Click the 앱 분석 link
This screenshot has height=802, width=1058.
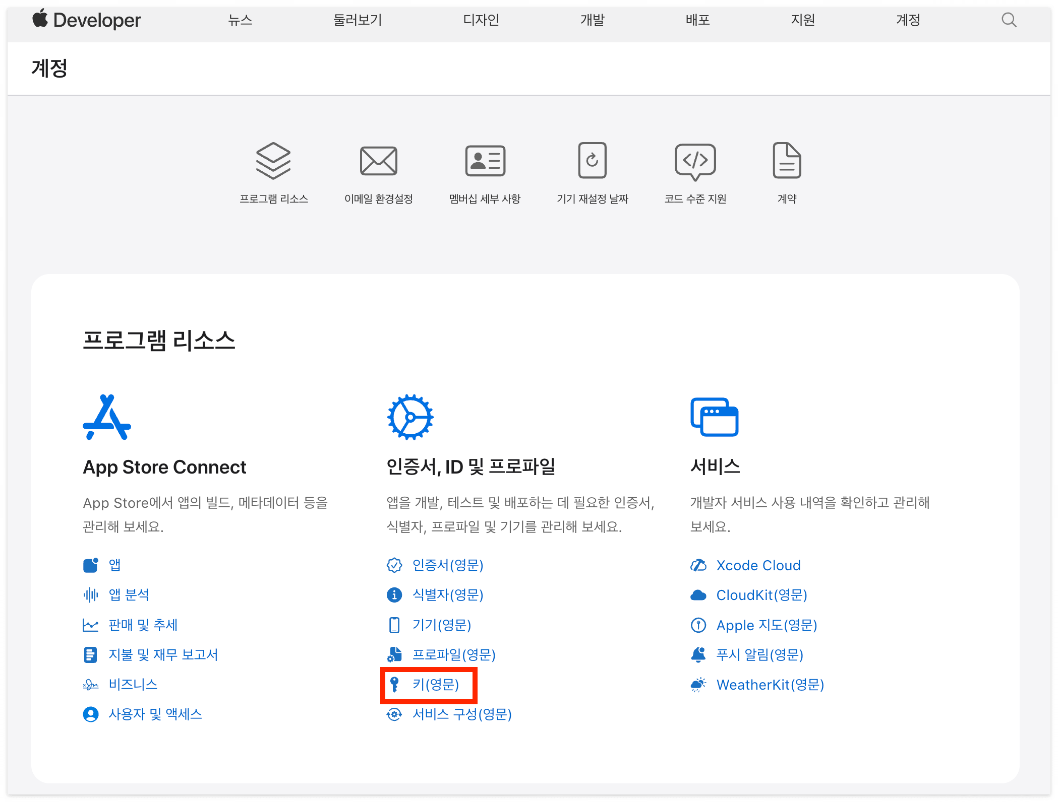[x=129, y=595]
